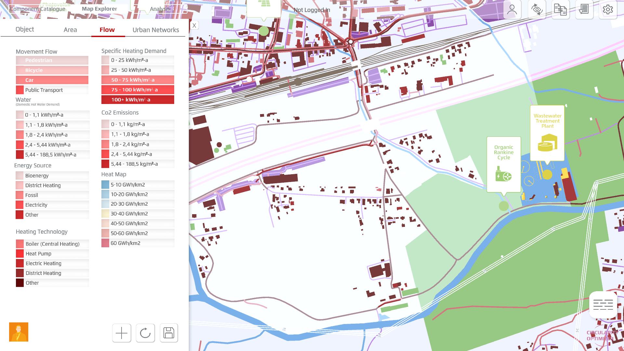Image resolution: width=624 pixels, height=351 pixels.
Task: Open the legend list icon
Action: click(603, 305)
